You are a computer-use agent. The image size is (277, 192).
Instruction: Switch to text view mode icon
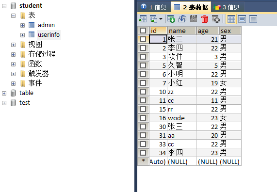point(253,19)
